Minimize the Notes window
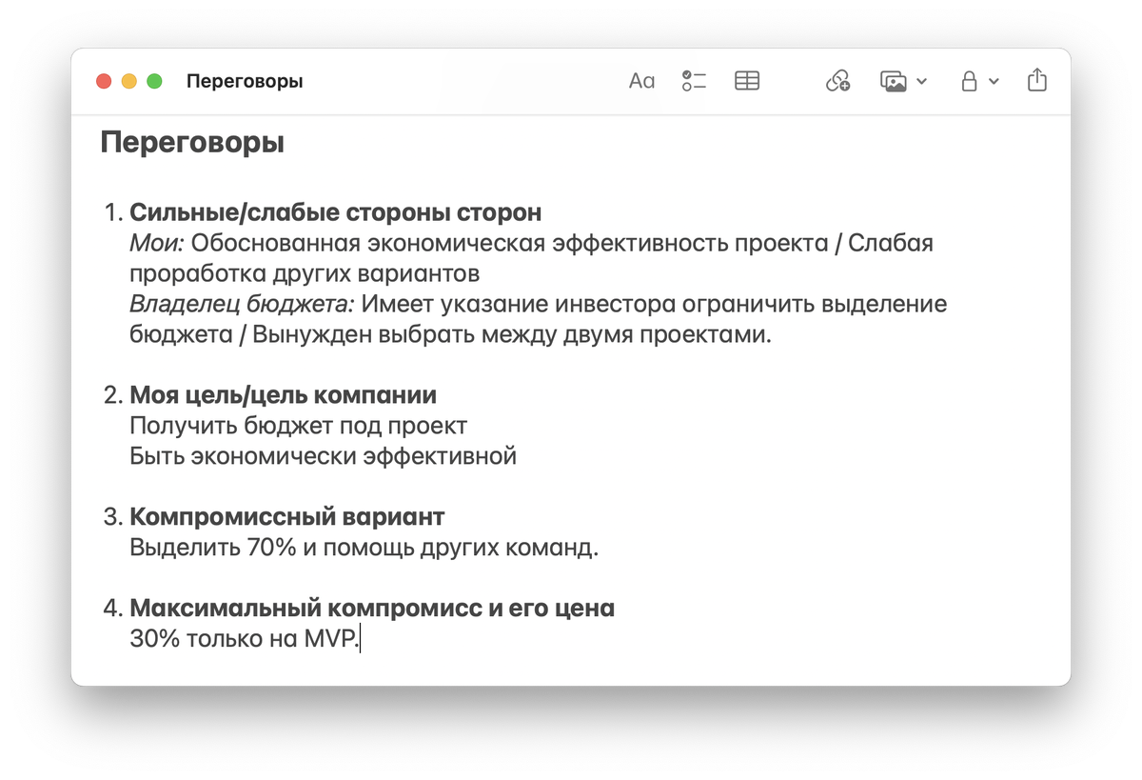Screen dimensions: 1142x780 (x=128, y=81)
